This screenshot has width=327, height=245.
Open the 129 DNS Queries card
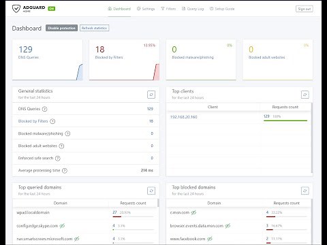[x=48, y=60]
